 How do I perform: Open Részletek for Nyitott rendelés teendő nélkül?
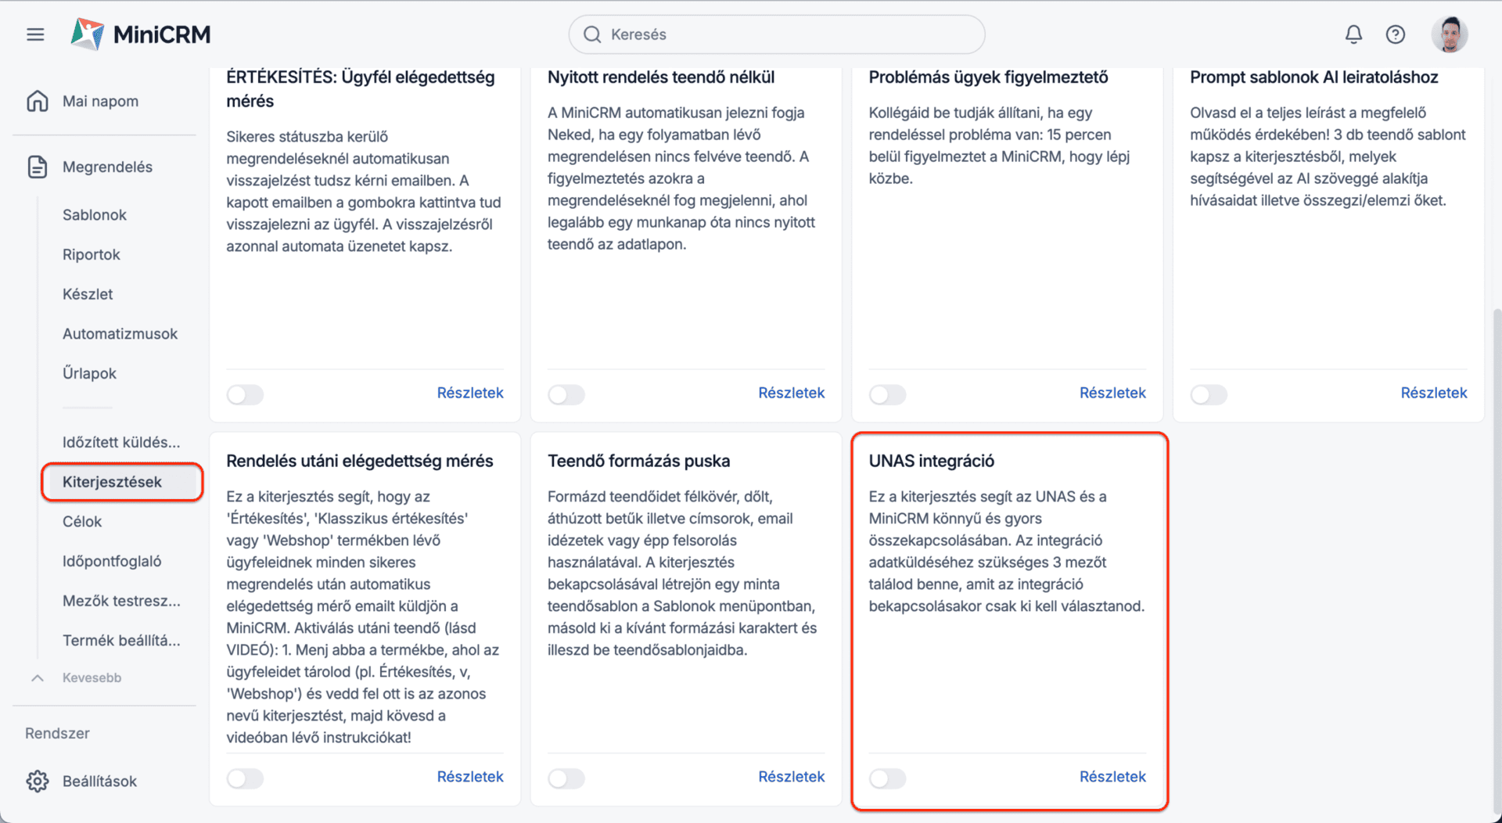pos(791,393)
